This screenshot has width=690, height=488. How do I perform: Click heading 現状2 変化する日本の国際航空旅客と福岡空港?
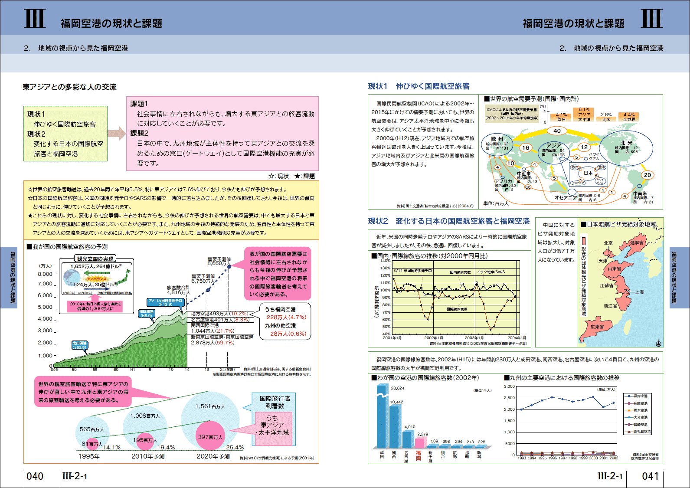[x=449, y=221]
